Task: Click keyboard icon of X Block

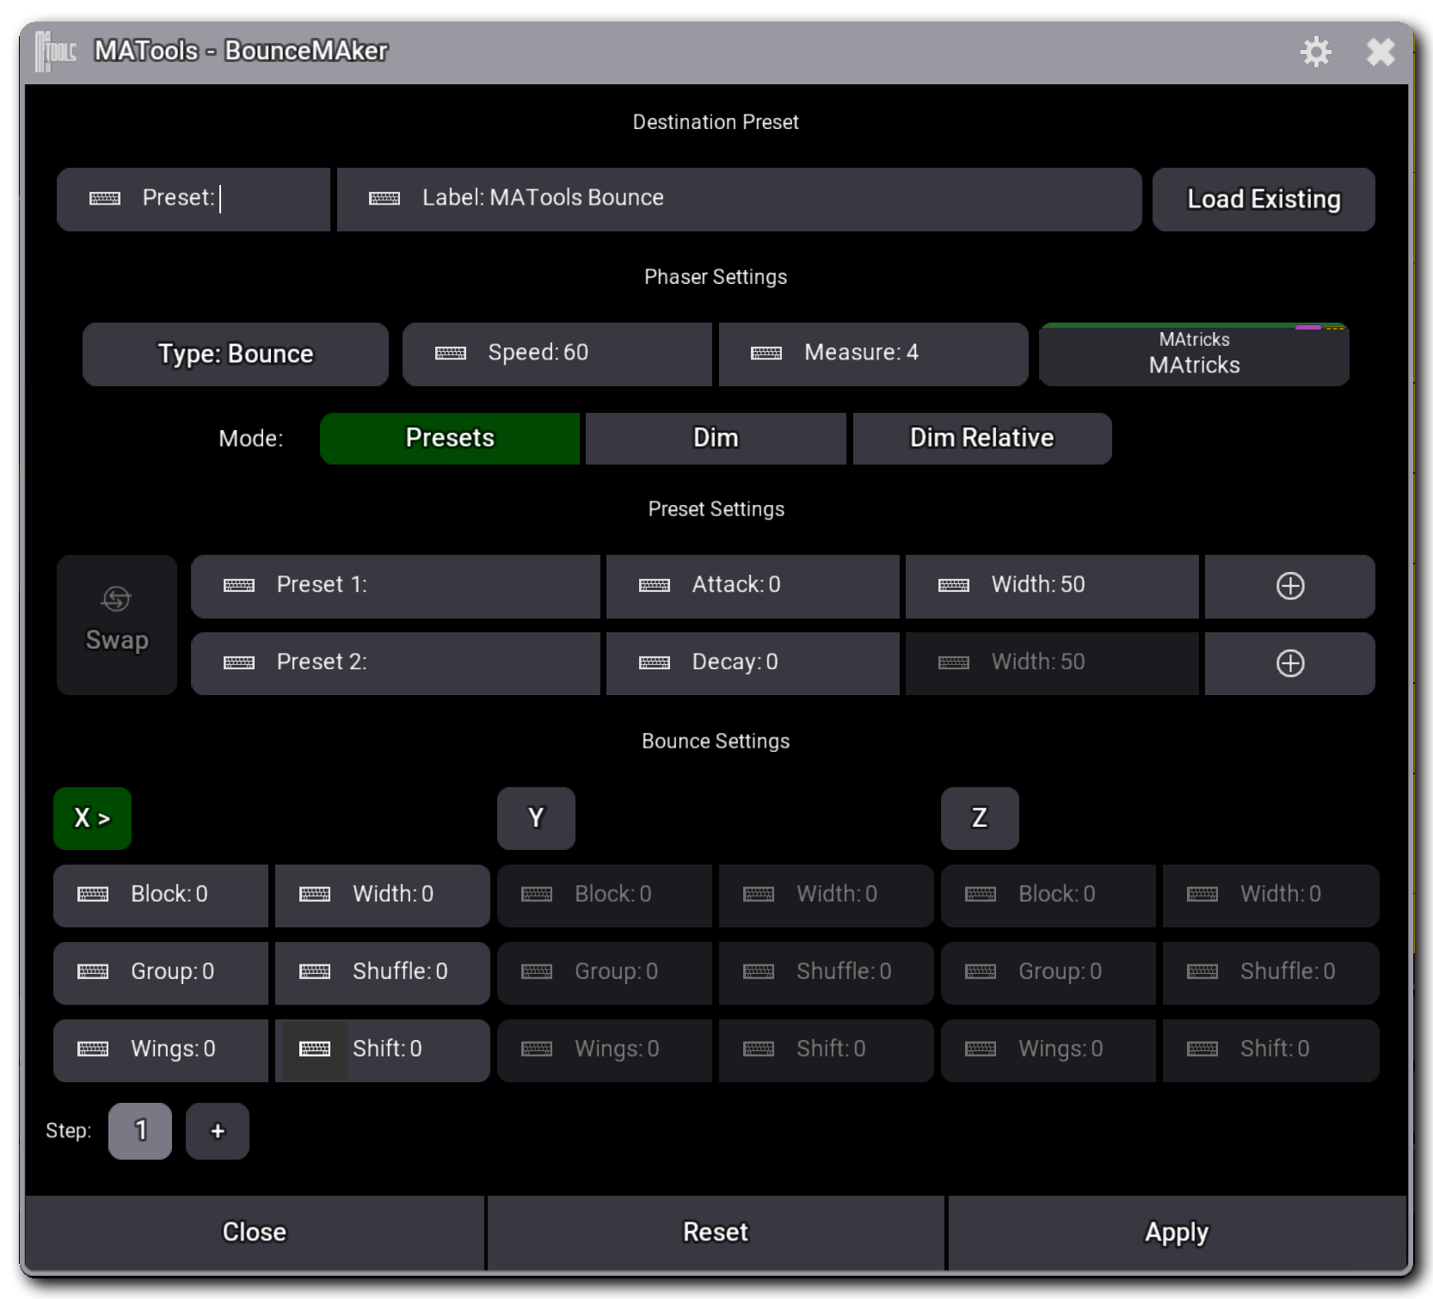Action: point(93,895)
